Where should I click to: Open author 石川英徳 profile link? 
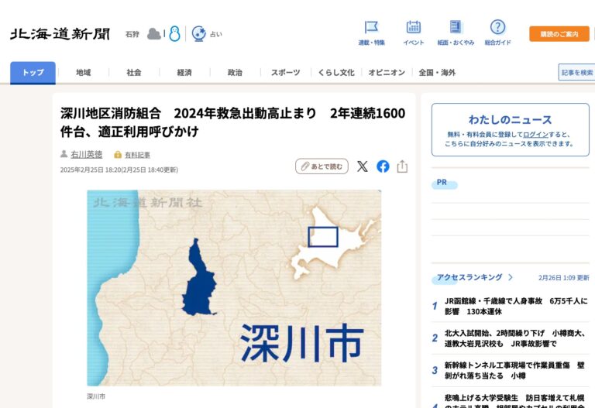[x=87, y=155]
